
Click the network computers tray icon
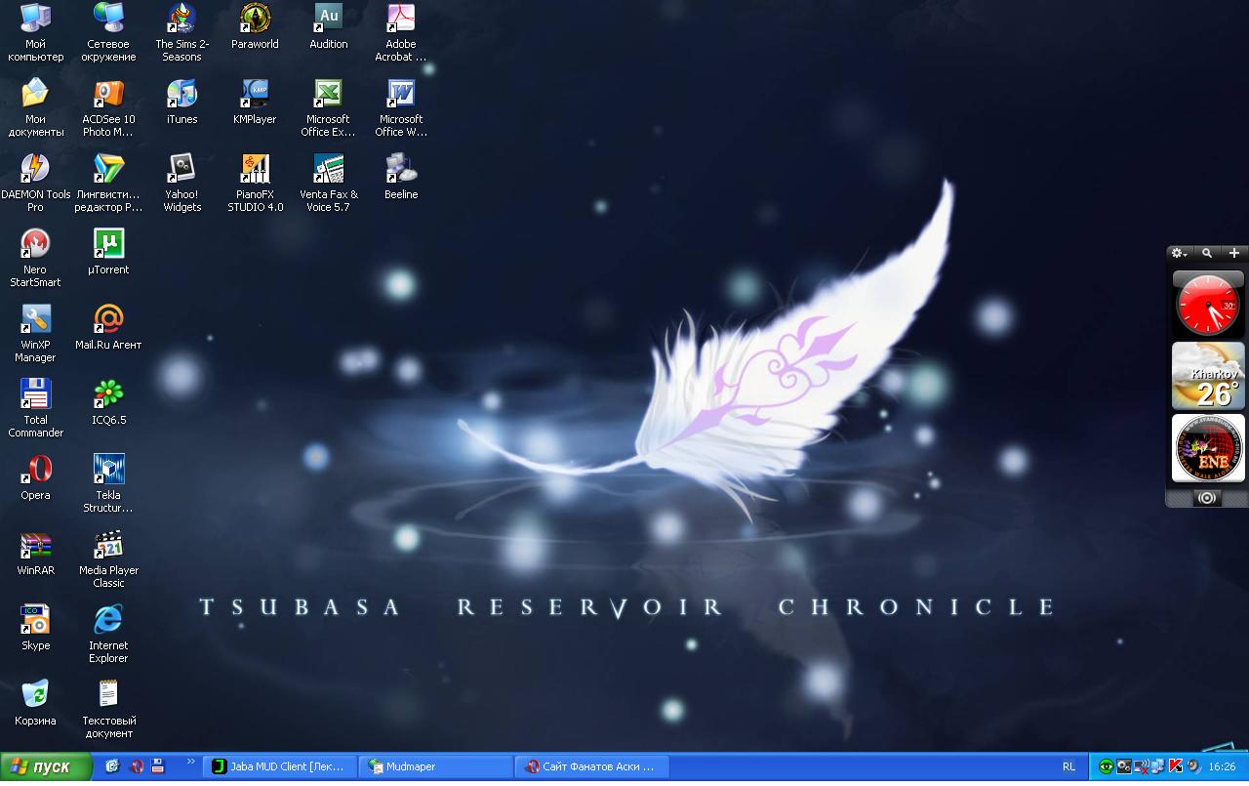[x=1156, y=766]
